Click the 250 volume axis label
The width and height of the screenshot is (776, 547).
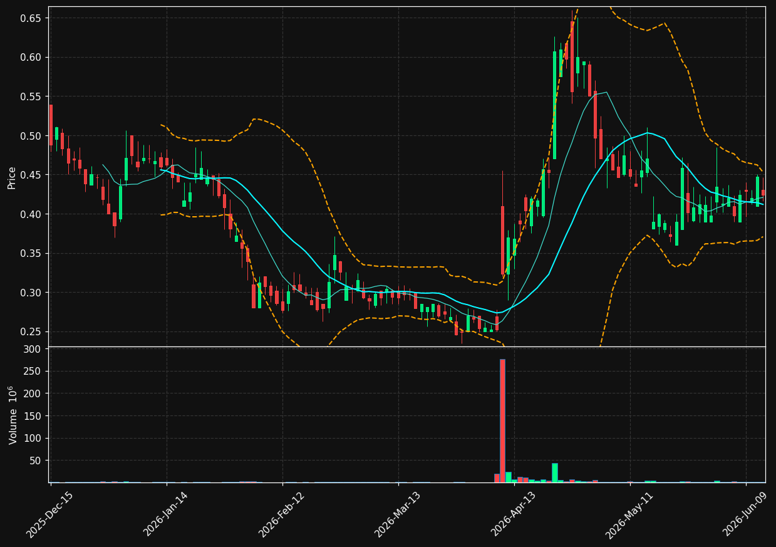coord(33,371)
